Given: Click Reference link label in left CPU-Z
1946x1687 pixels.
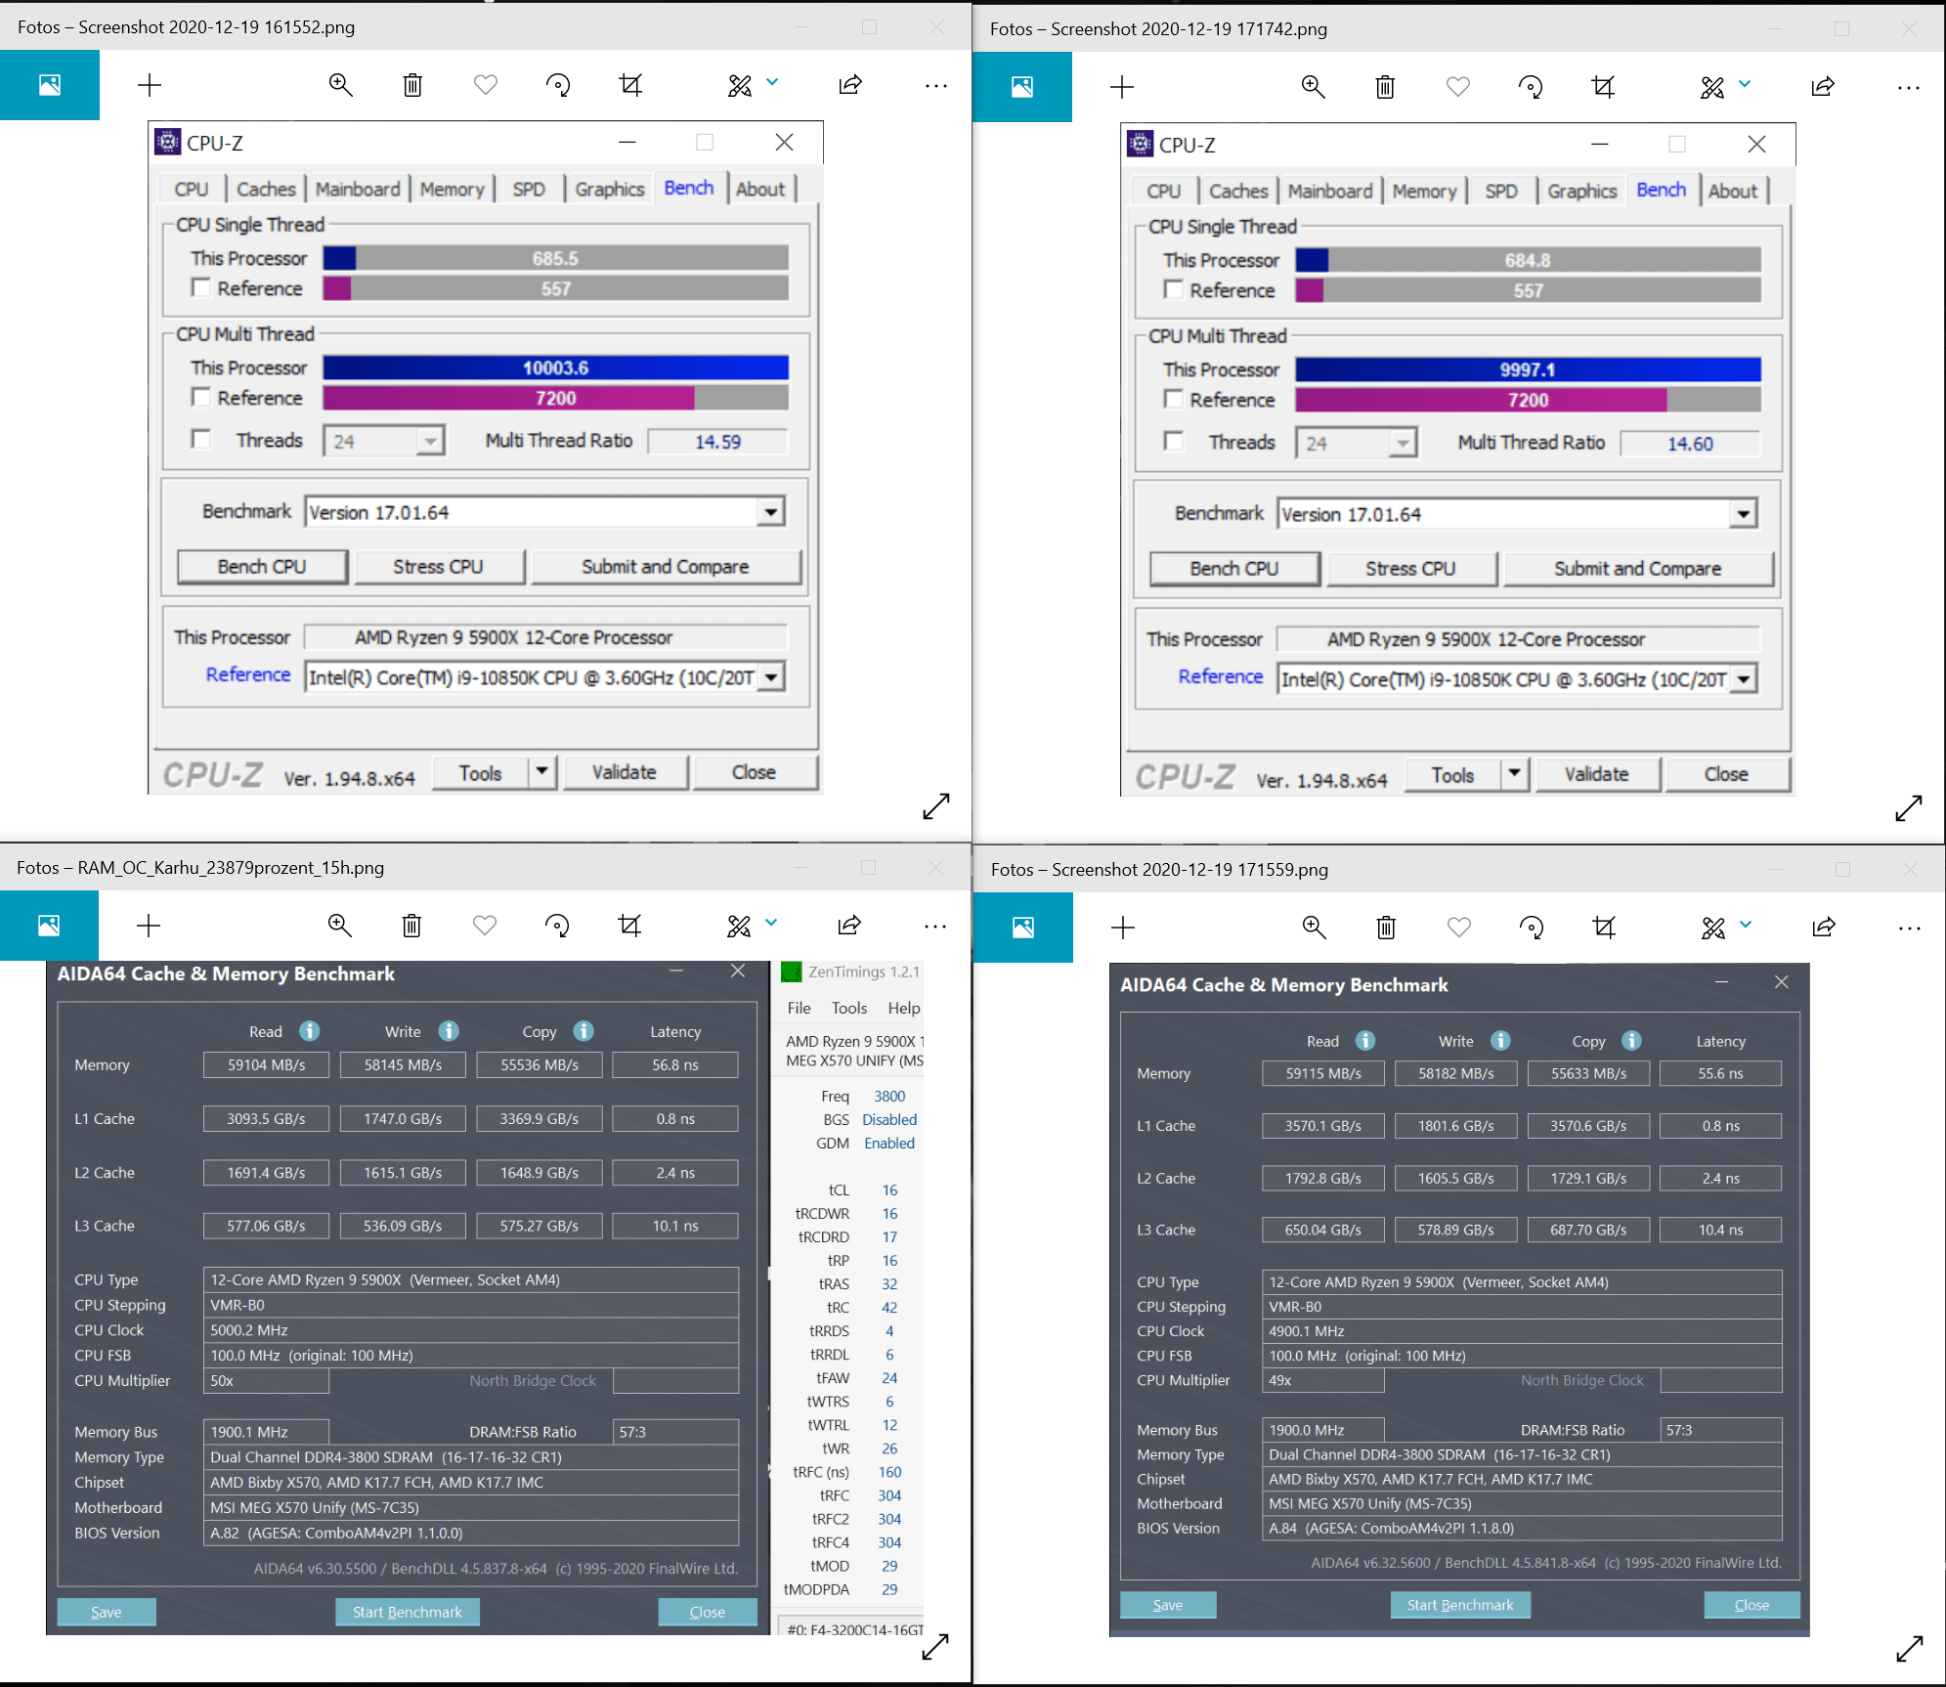Looking at the screenshot, I should (x=248, y=674).
